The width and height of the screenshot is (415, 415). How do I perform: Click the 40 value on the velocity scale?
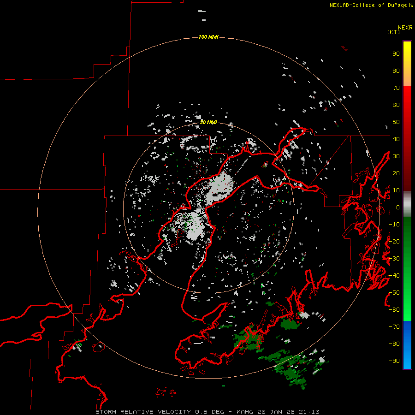396,139
